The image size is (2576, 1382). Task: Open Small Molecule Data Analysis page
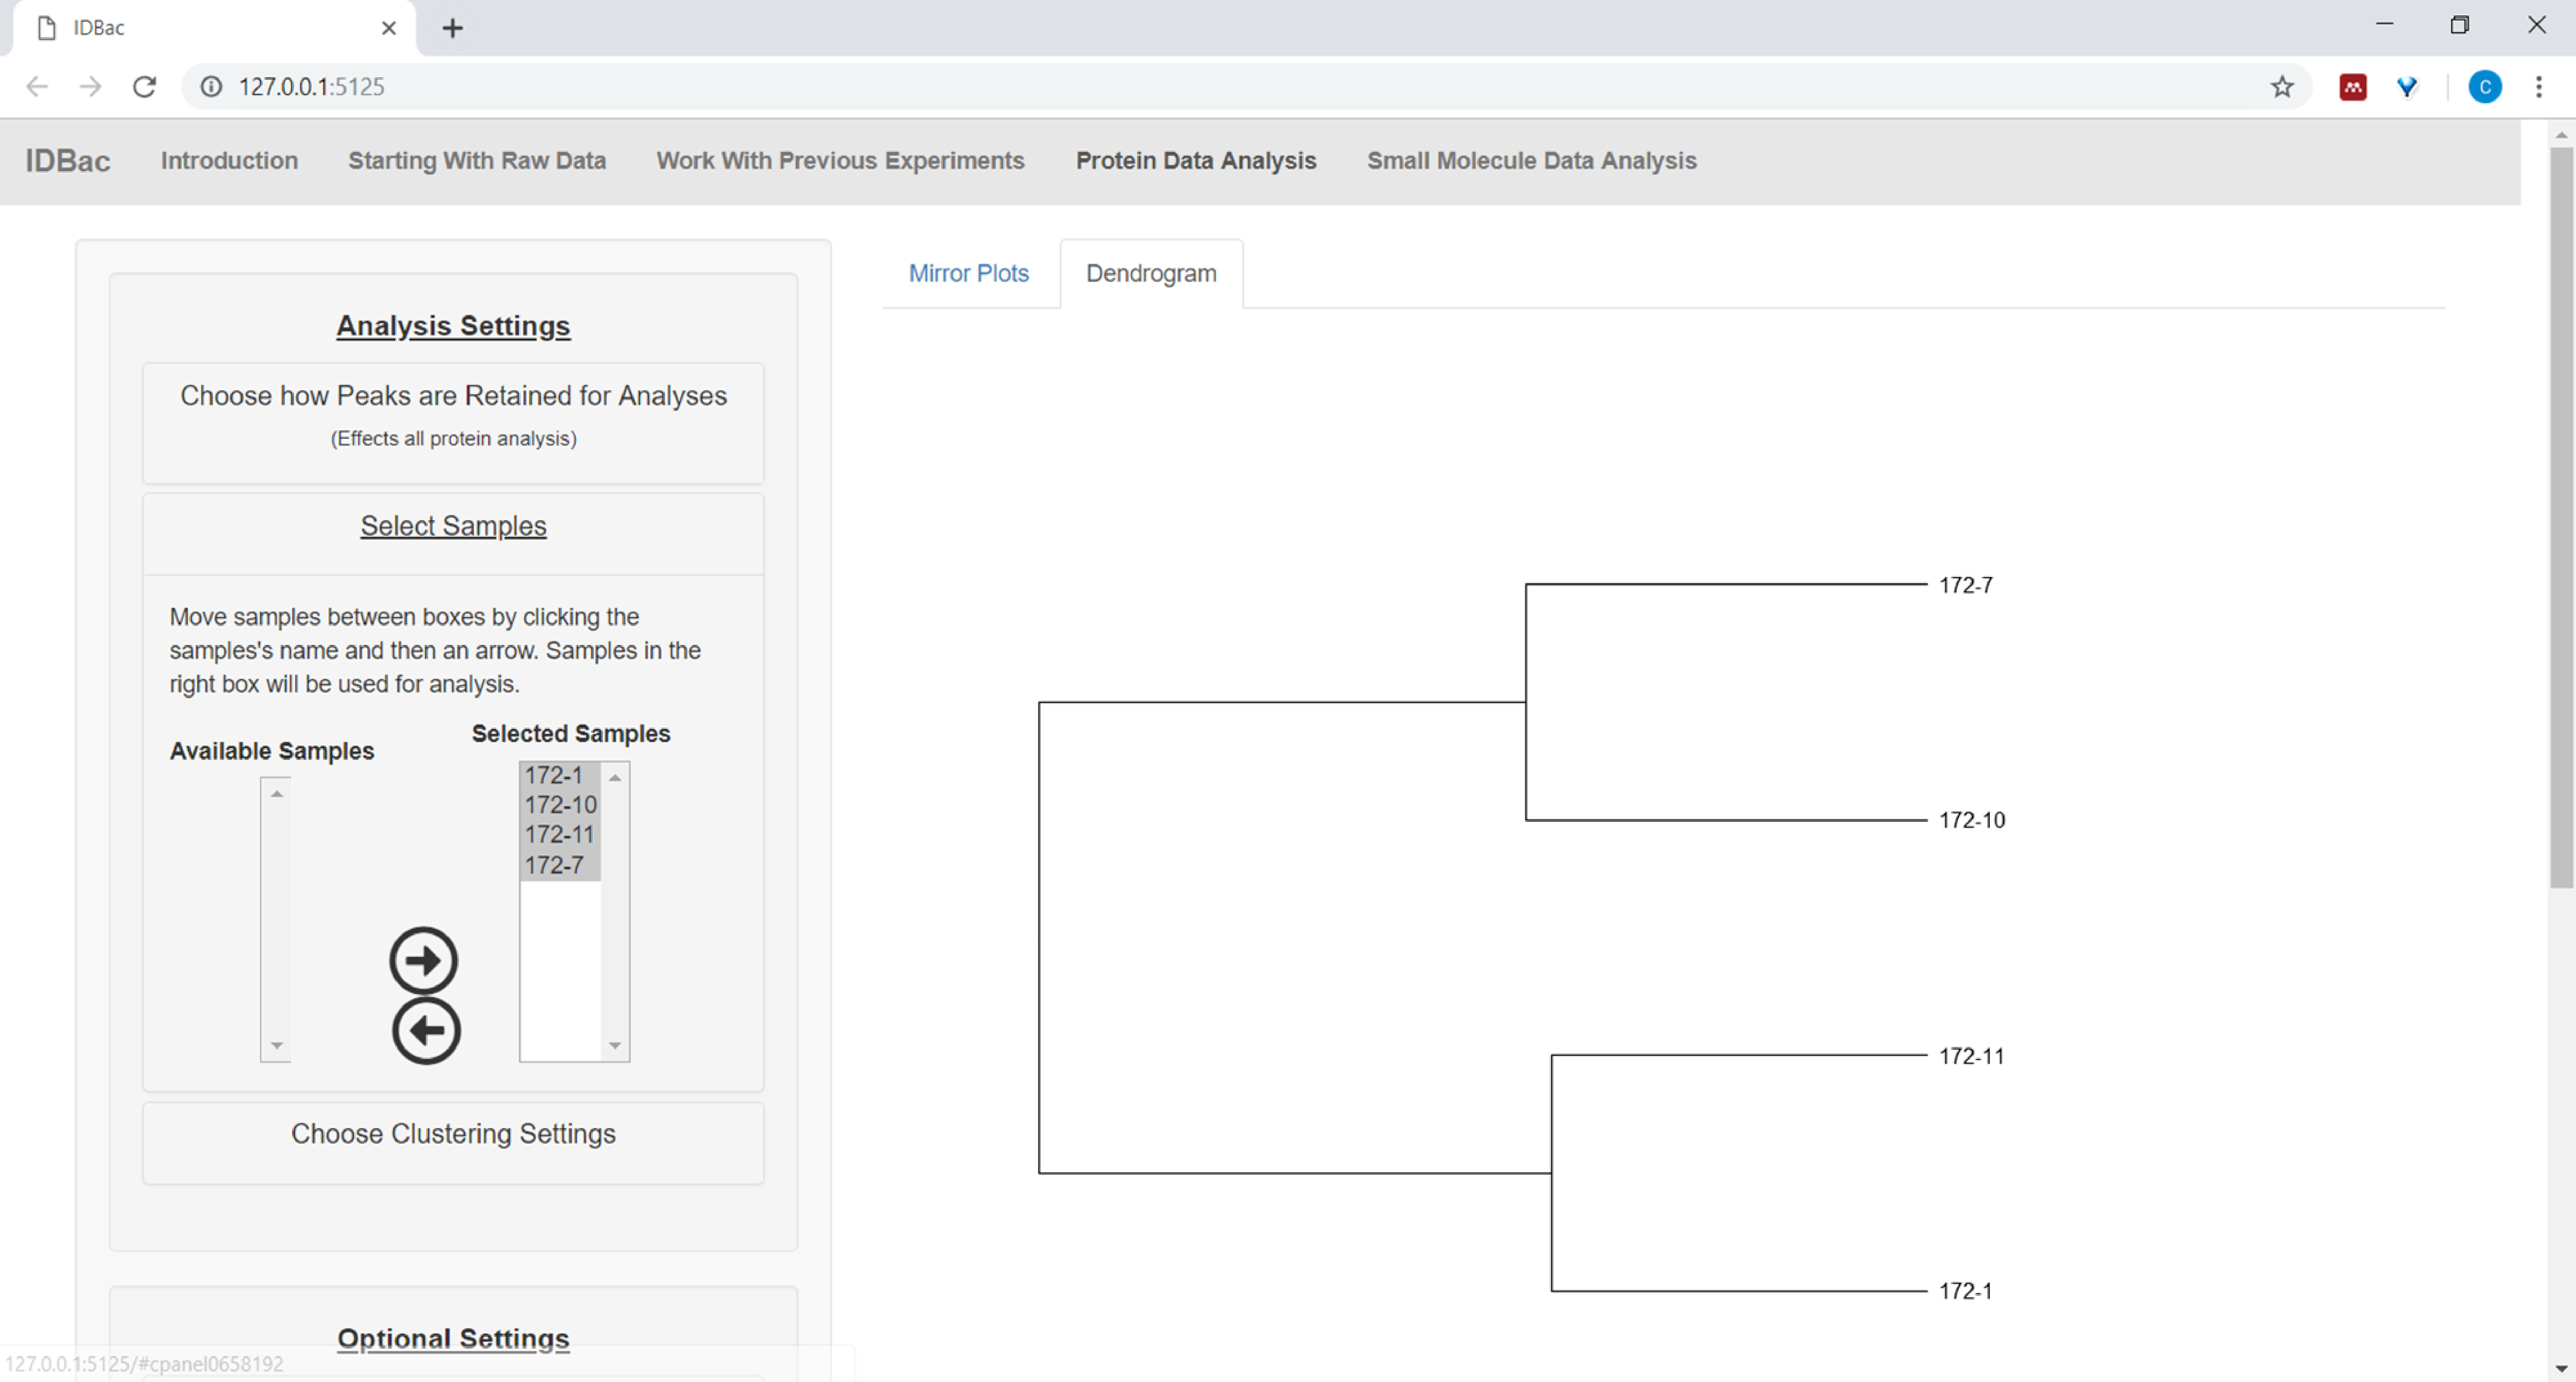click(x=1531, y=161)
